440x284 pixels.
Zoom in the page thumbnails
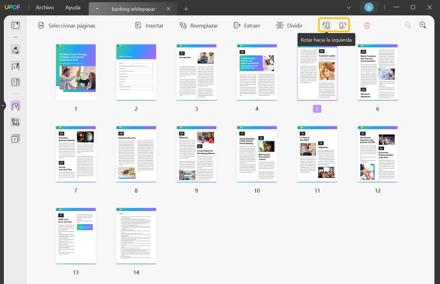(x=423, y=25)
